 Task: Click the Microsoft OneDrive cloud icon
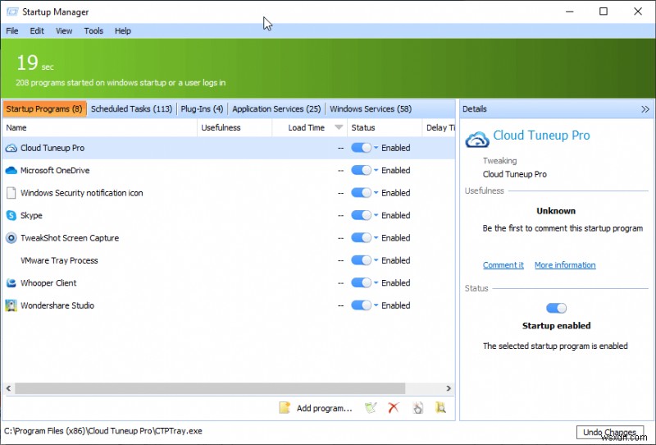[11, 171]
